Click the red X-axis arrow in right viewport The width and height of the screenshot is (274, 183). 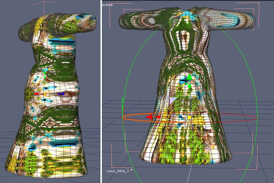[x=149, y=117]
